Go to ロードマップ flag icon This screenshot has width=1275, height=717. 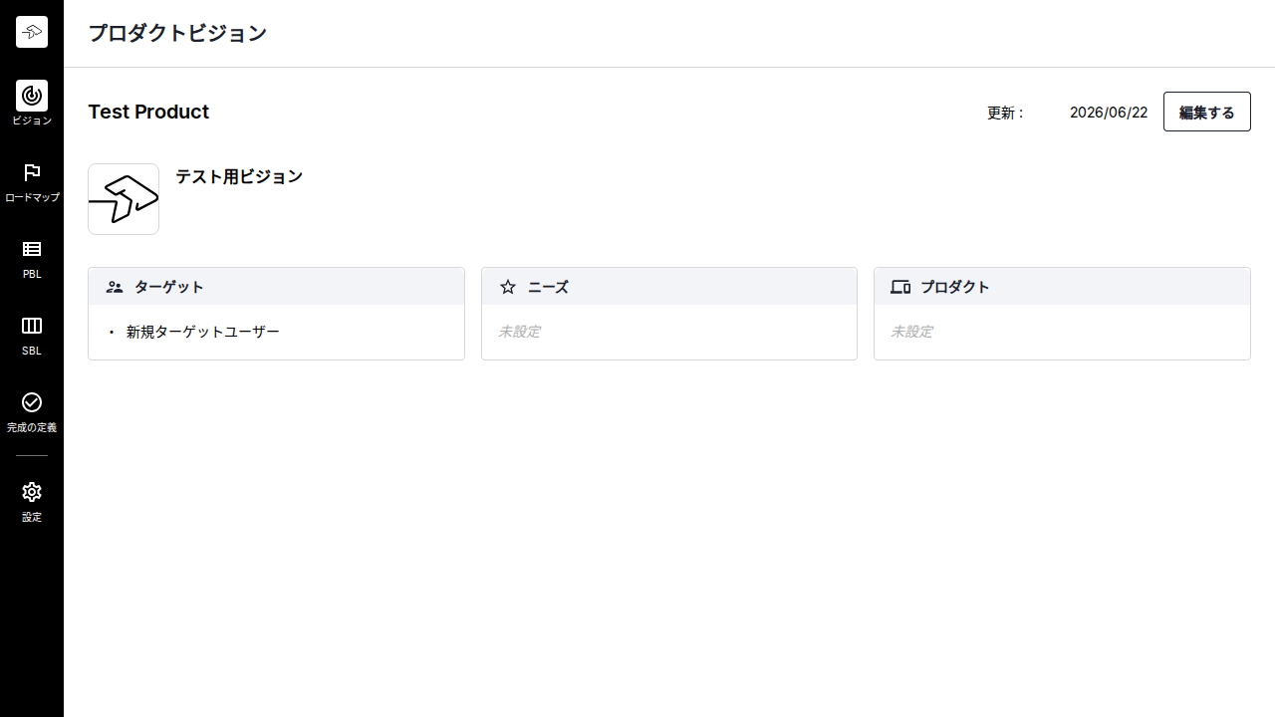pyautogui.click(x=32, y=172)
